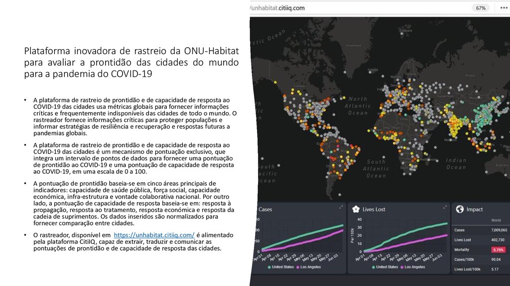Click the Cases/100k value 90.04
Viewport: 510px width, 286px height.
[x=496, y=259]
